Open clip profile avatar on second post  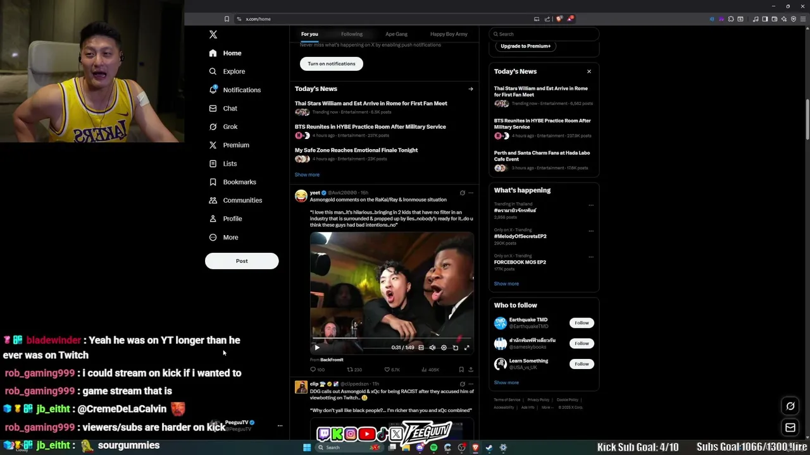301,387
